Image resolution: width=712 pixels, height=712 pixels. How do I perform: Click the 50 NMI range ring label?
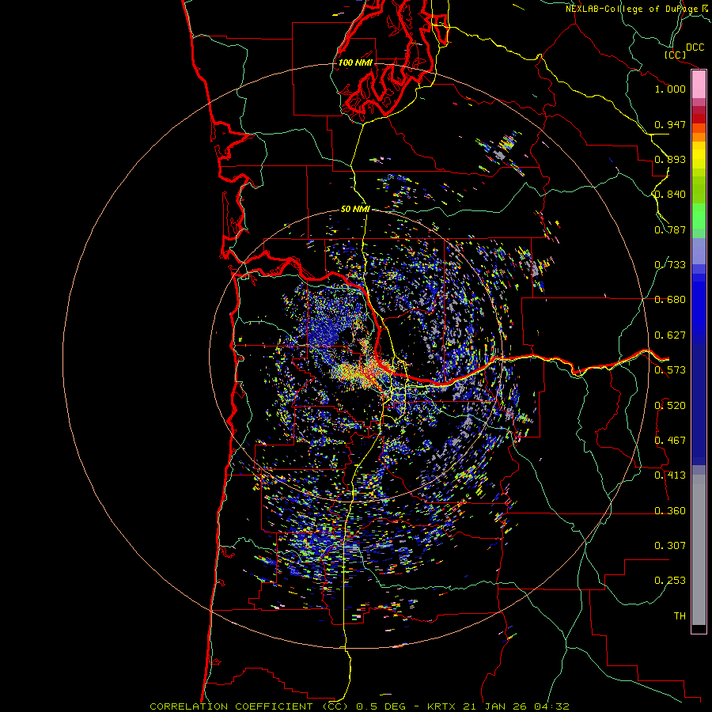point(355,210)
